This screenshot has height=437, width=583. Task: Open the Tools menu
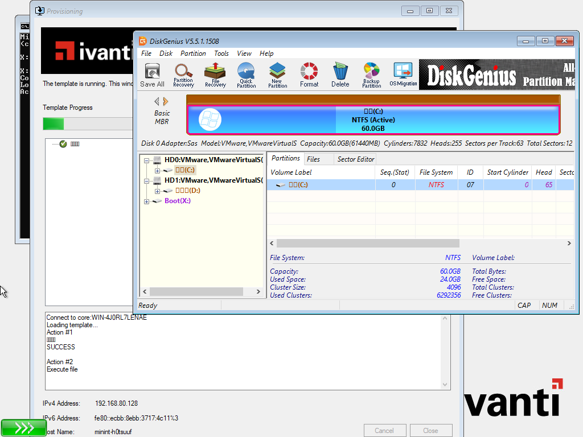(221, 53)
